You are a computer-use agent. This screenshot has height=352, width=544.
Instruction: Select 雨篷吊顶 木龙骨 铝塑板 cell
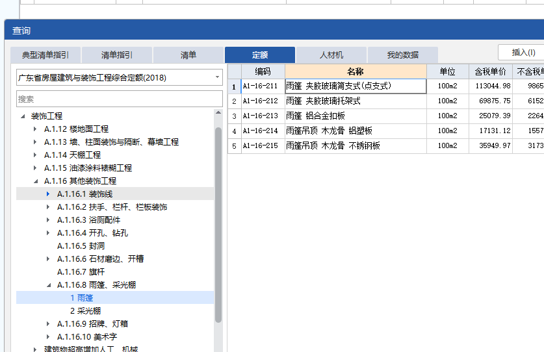[356, 131]
